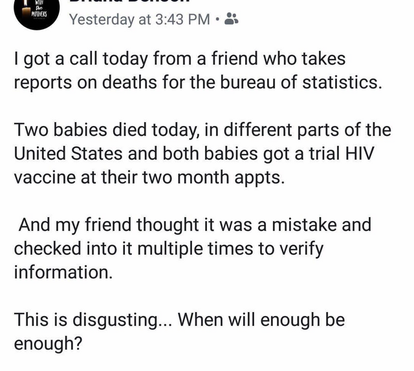The width and height of the screenshot is (414, 371).
Task: Click the dot separator after the timestamp
Action: coord(217,19)
